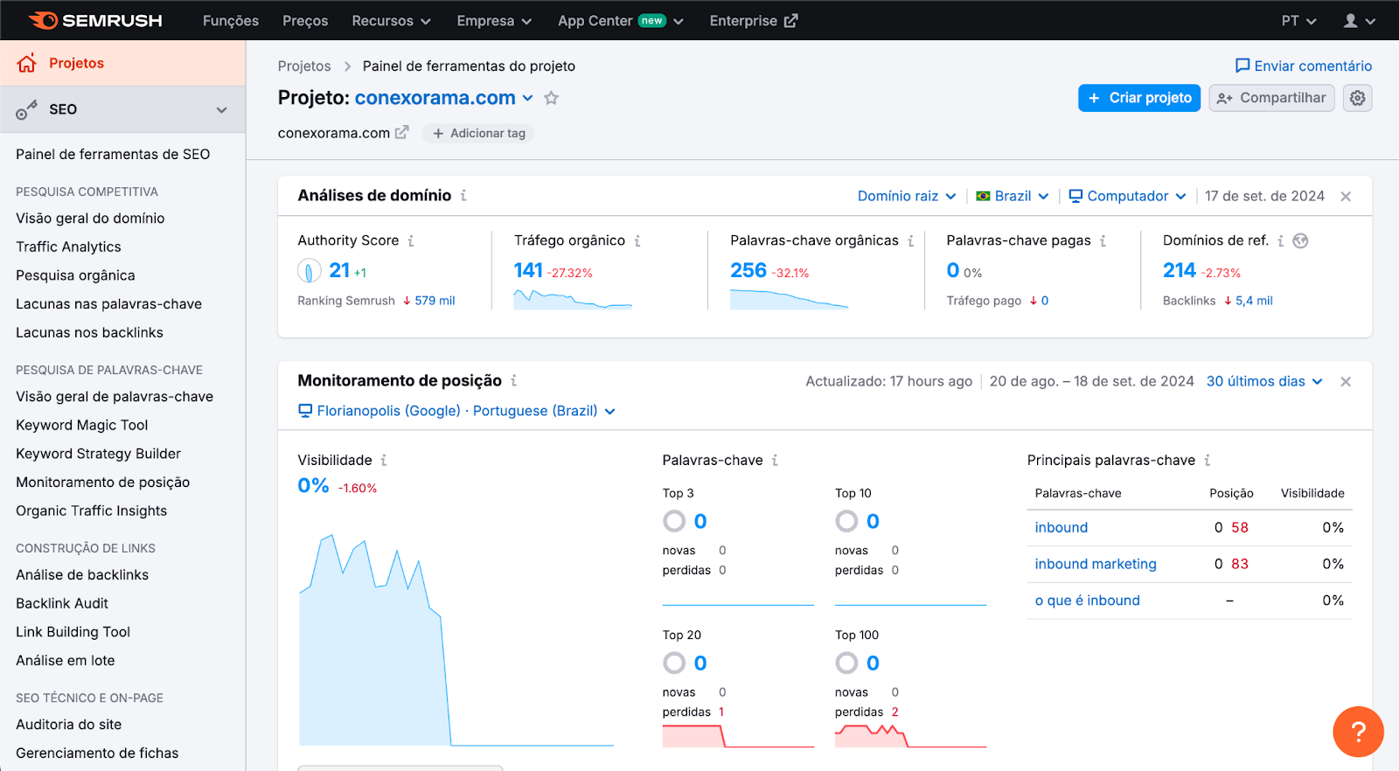This screenshot has width=1399, height=771.
Task: Close the Análises de domínio widget
Action: (x=1346, y=197)
